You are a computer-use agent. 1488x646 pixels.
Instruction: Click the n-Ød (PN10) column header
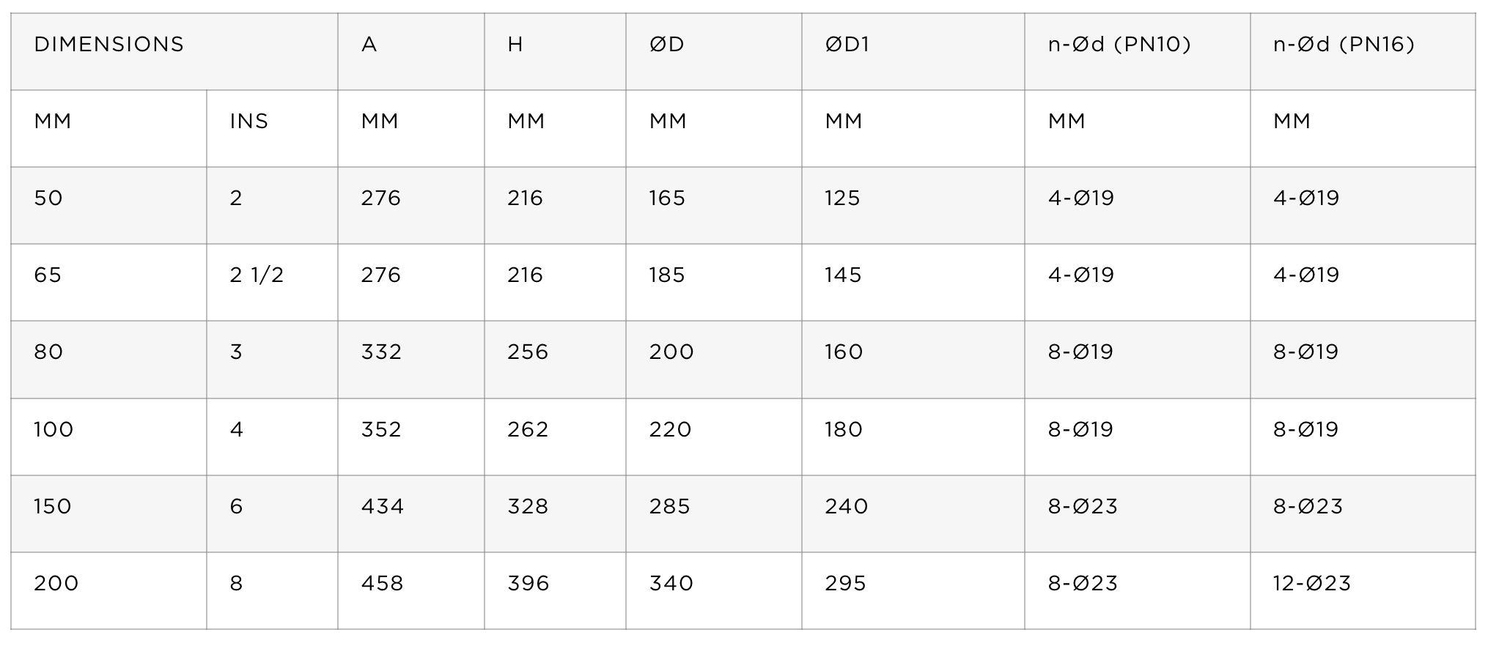[x=1138, y=52]
